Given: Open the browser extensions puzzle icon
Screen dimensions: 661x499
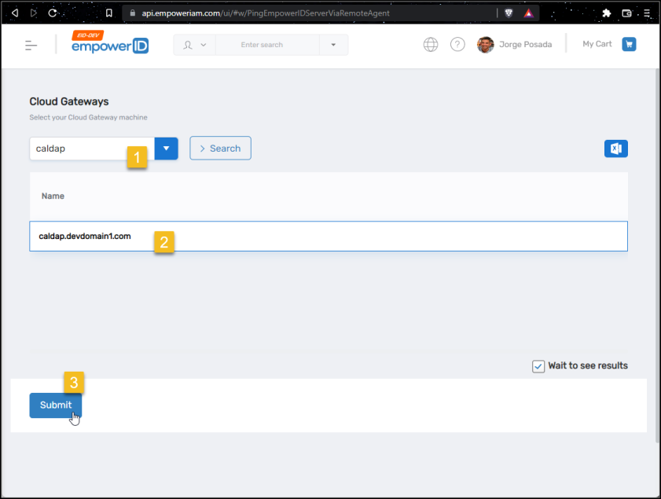Looking at the screenshot, I should [606, 13].
